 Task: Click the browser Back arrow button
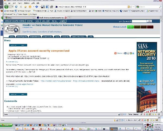6,7
